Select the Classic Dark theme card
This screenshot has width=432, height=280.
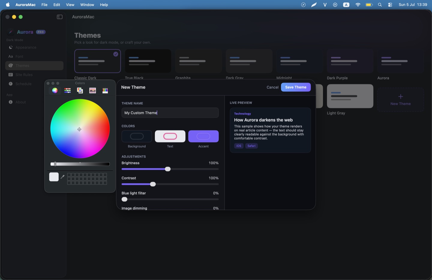click(97, 61)
